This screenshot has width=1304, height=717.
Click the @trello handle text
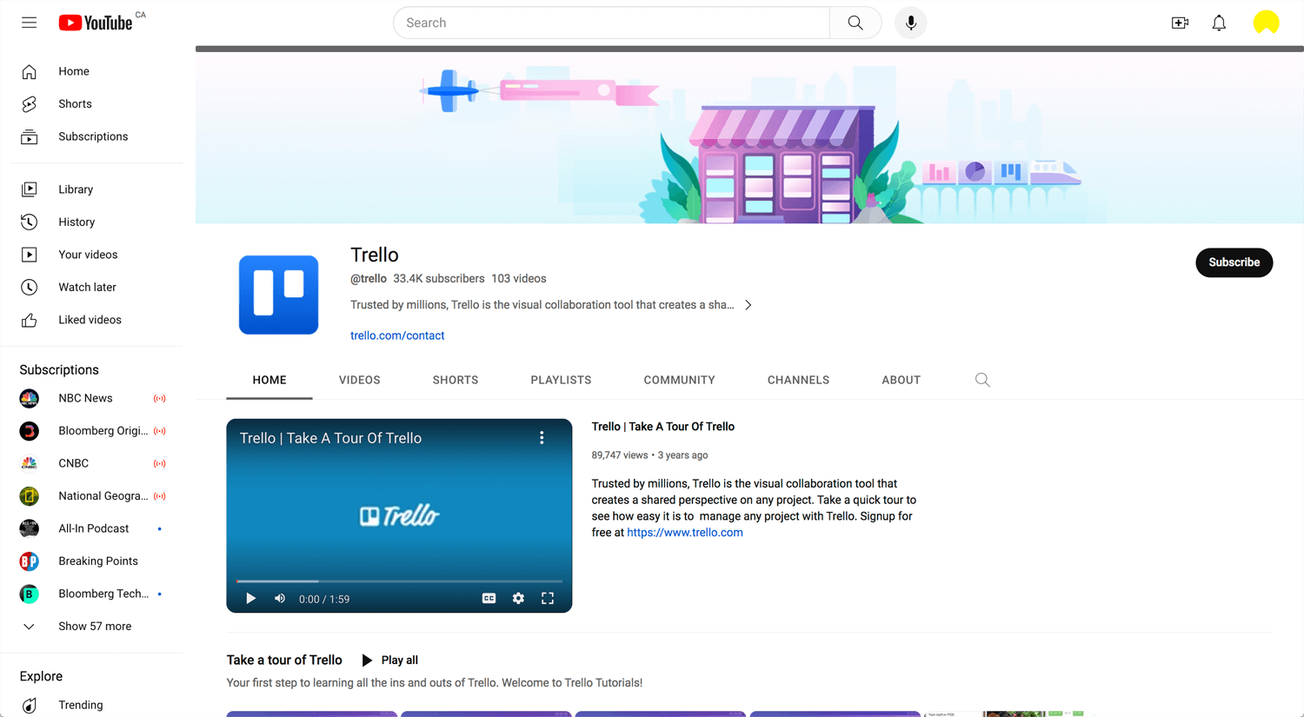369,279
